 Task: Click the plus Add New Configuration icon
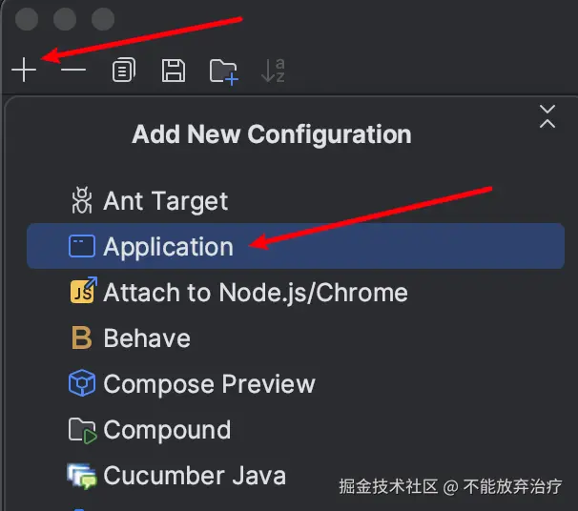point(24,70)
